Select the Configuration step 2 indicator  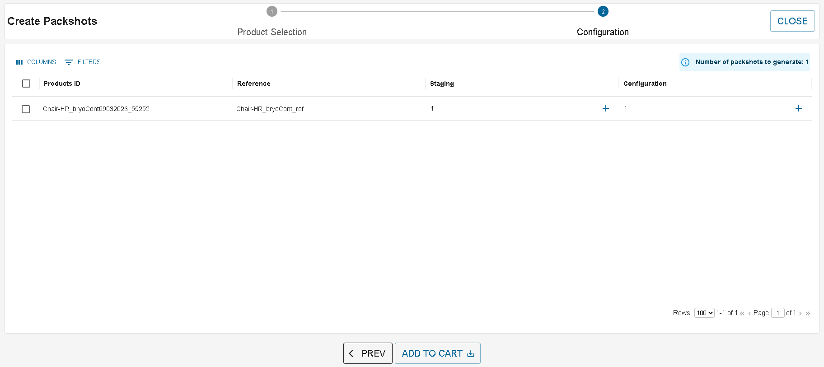[x=603, y=12]
